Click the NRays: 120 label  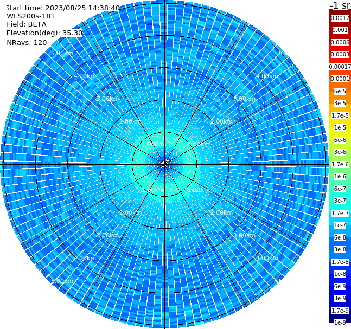27,42
